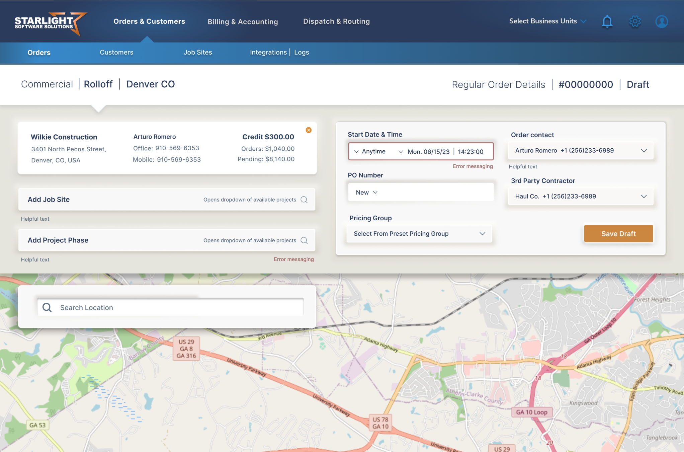Click the Save Draft button
The width and height of the screenshot is (684, 452).
[618, 234]
